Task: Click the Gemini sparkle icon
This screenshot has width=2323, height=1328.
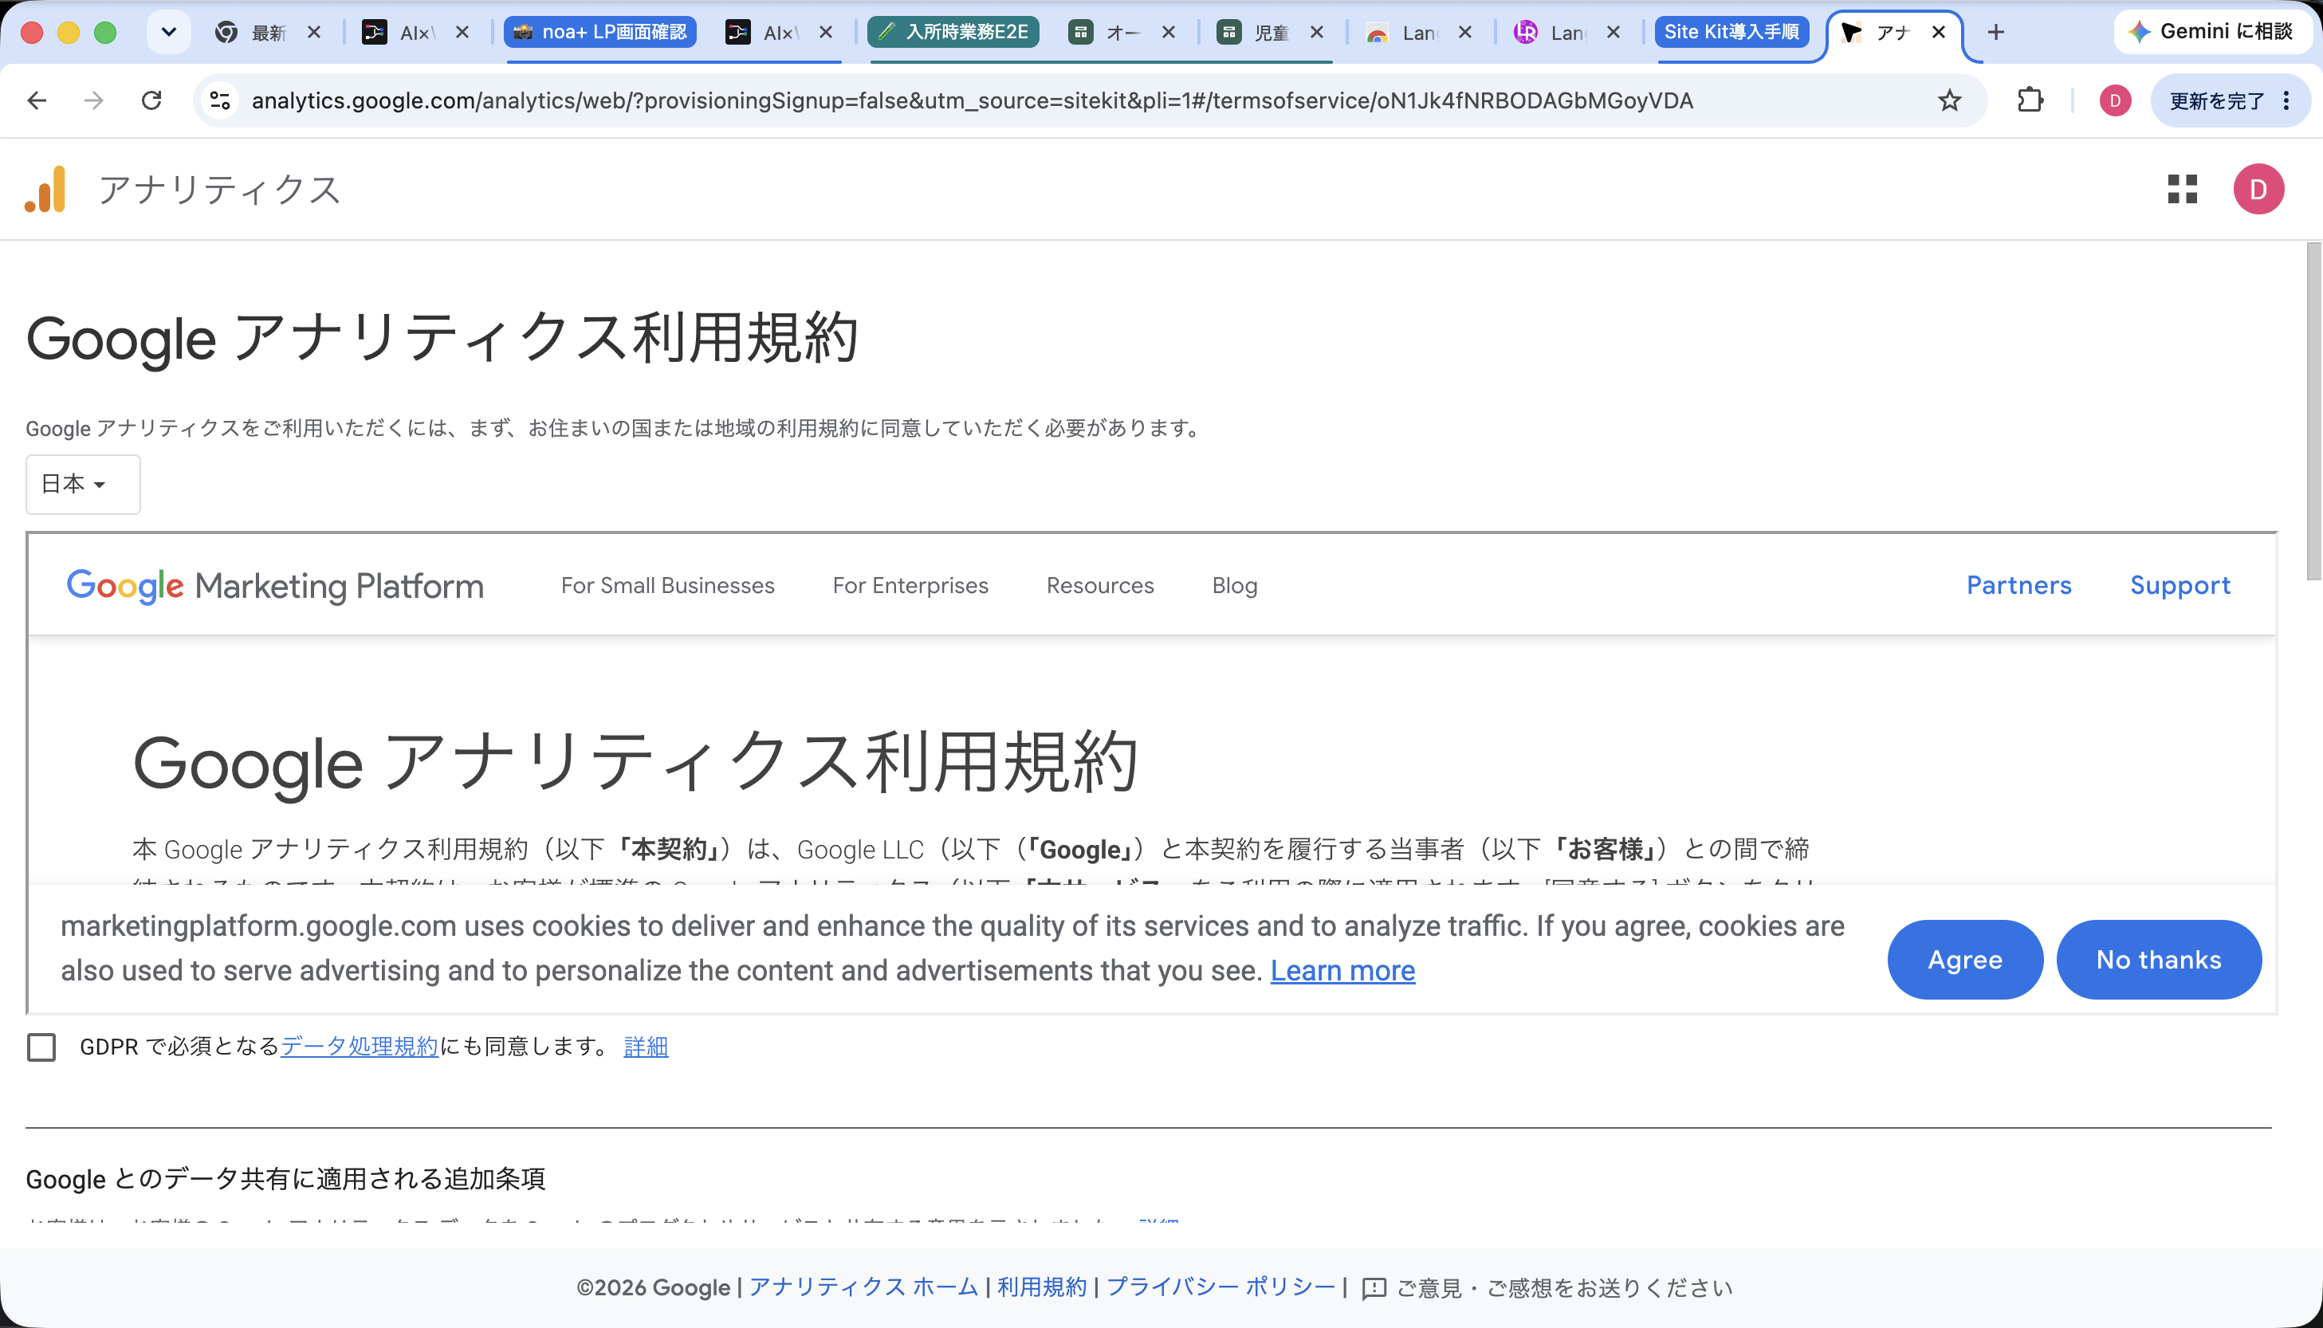Action: point(2140,33)
